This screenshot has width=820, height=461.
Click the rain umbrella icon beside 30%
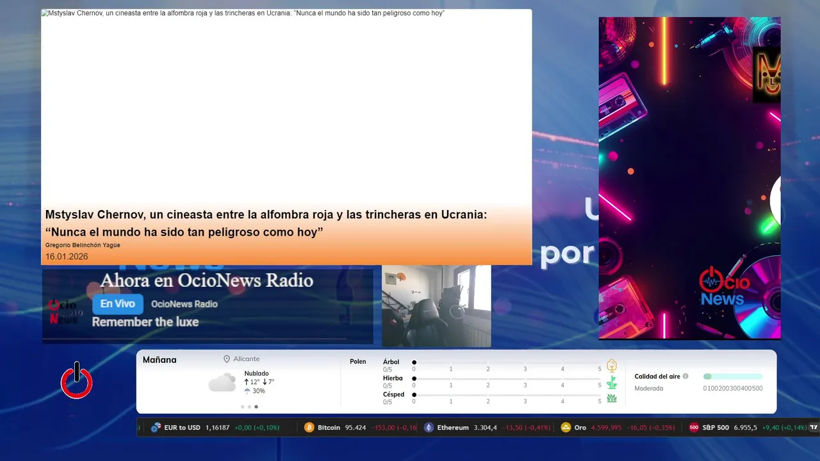247,391
